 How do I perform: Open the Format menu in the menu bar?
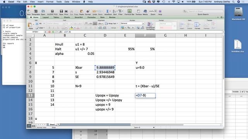click(50, 2)
